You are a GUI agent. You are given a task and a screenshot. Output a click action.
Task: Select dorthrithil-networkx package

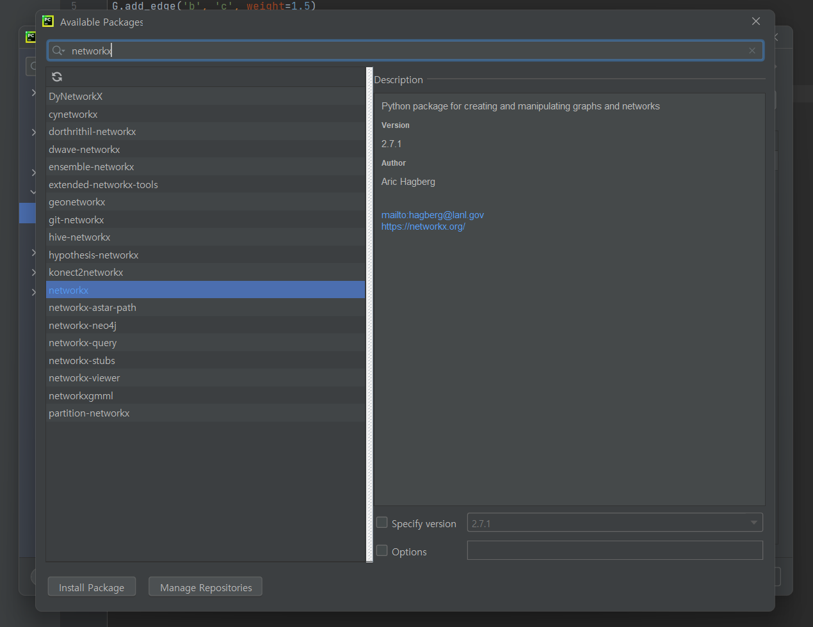pos(205,132)
